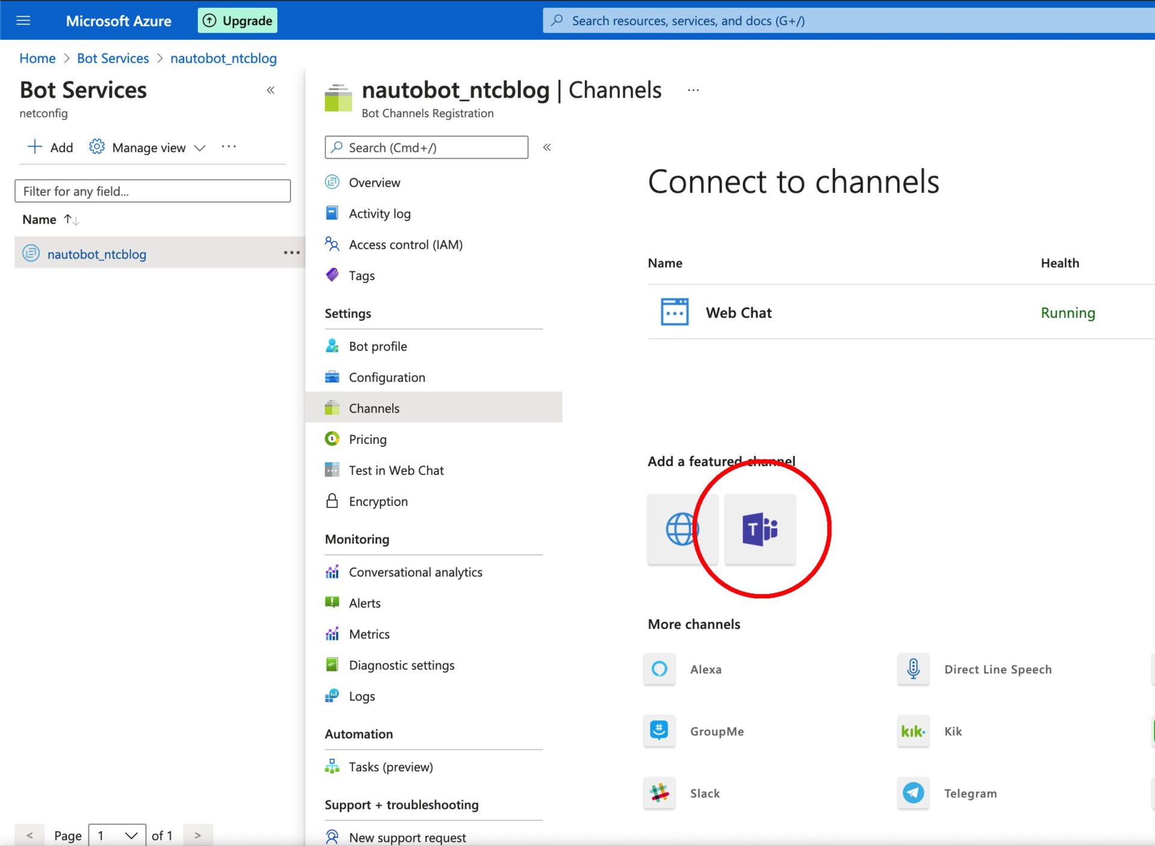The height and width of the screenshot is (846, 1155).
Task: Open the Pricing settings section
Action: 368,439
